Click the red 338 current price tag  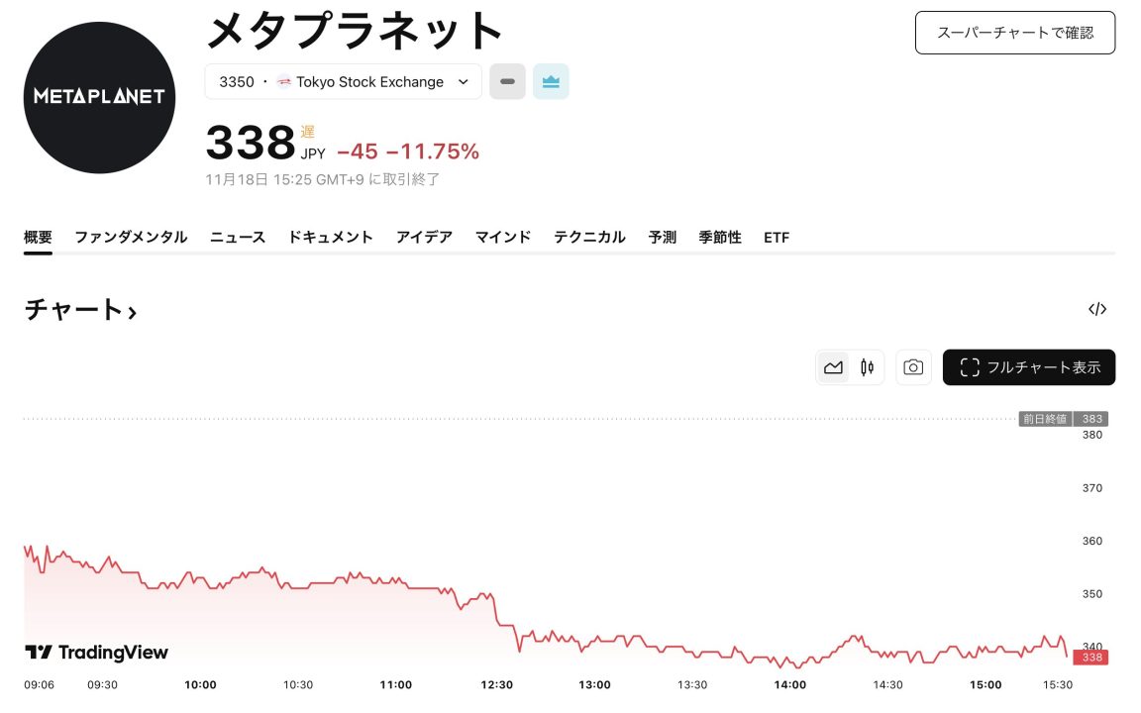tap(1091, 658)
